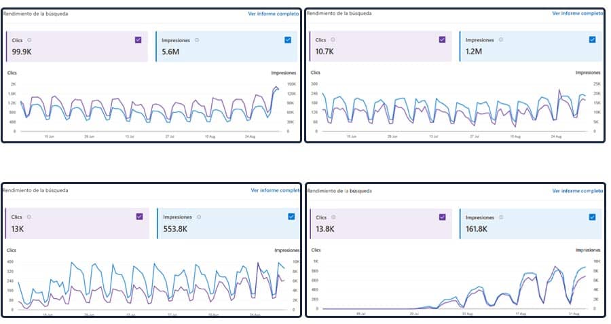
Task: Disable the Clics checkbox on 13.8K card
Action: click(442, 217)
